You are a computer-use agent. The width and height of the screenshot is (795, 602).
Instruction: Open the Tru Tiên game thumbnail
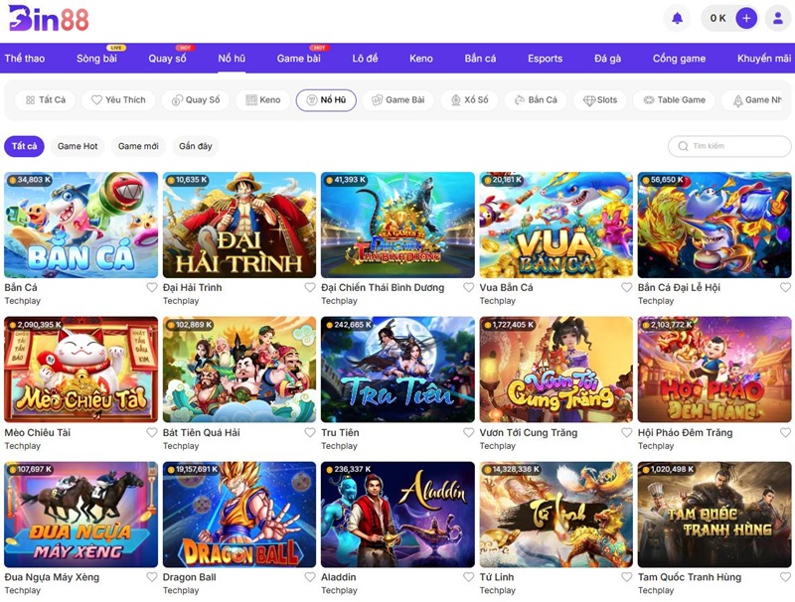click(398, 370)
